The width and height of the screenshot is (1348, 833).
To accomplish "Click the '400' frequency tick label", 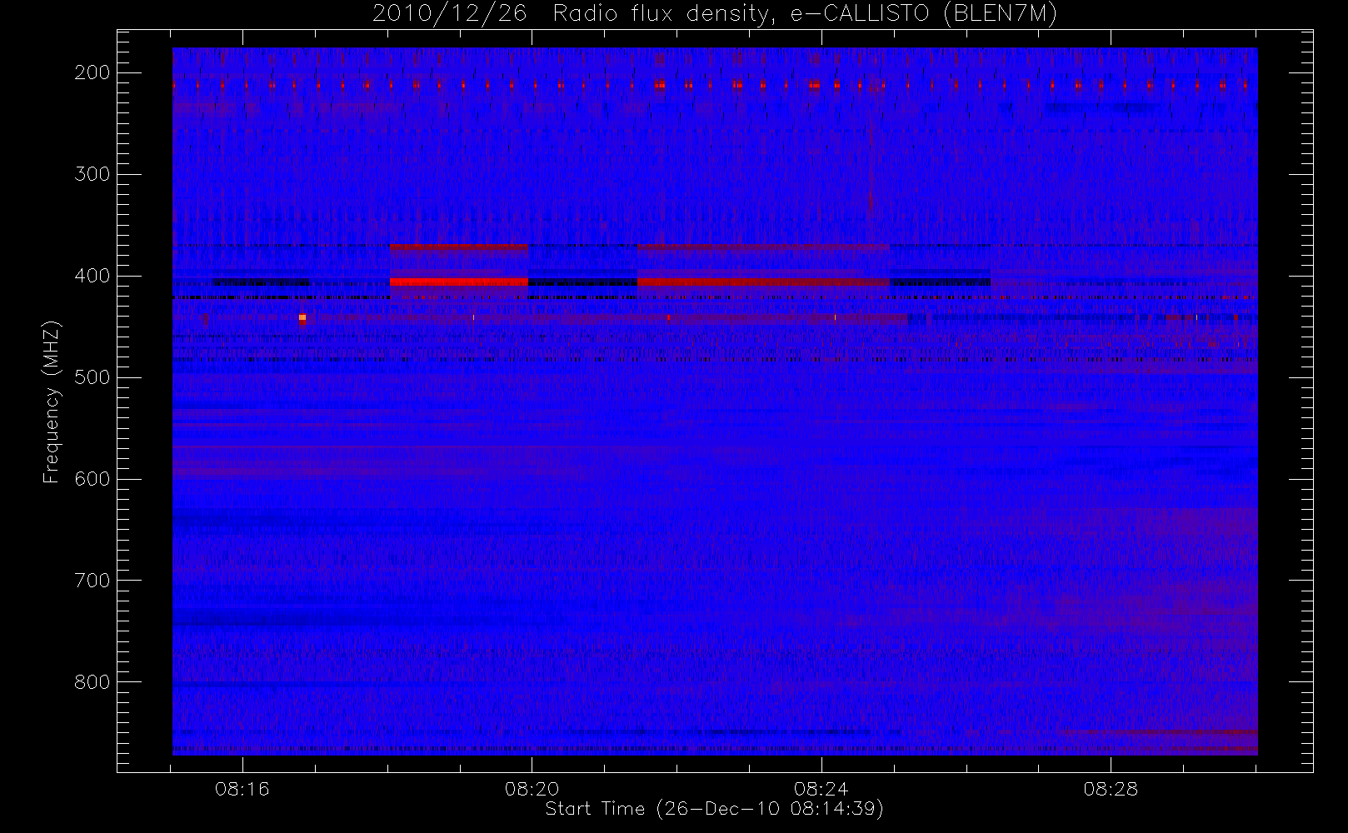I will pyautogui.click(x=92, y=276).
